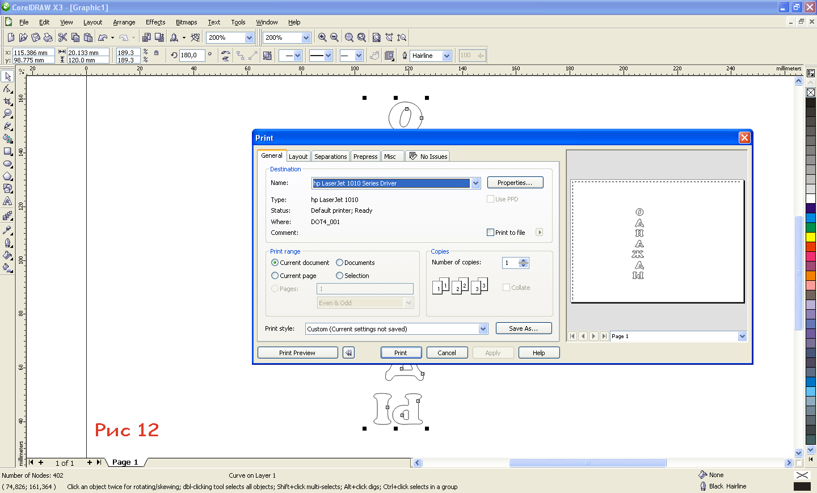Switch to the Layout tab

click(298, 157)
